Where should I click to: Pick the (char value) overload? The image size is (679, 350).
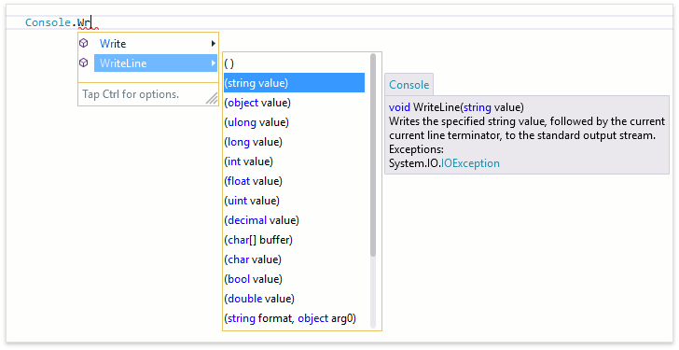coord(295,259)
